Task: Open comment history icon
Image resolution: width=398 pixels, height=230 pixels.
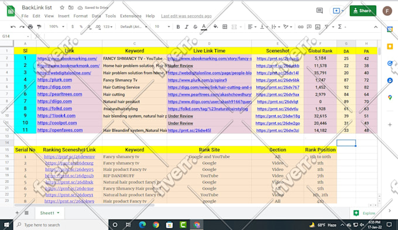Action: 320,11
